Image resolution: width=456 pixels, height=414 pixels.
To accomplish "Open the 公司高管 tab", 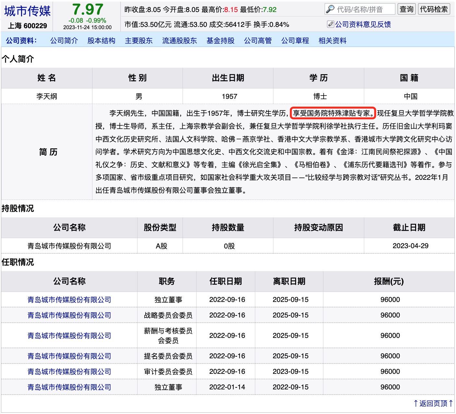I will point(258,40).
